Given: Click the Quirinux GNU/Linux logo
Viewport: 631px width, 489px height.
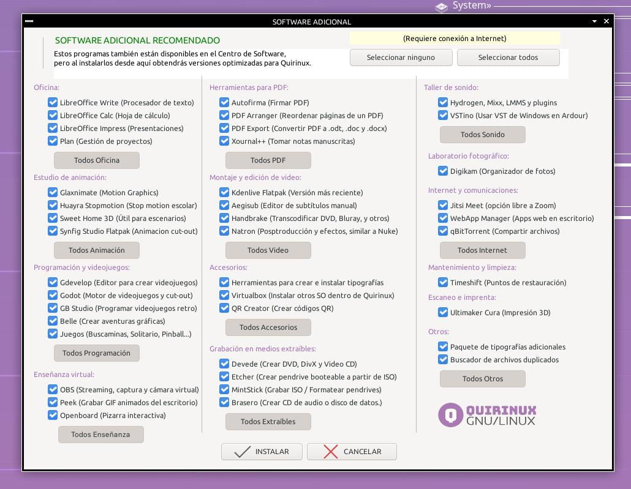Looking at the screenshot, I should (x=487, y=414).
